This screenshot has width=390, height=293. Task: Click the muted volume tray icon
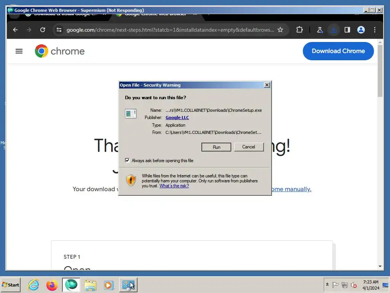point(354,285)
